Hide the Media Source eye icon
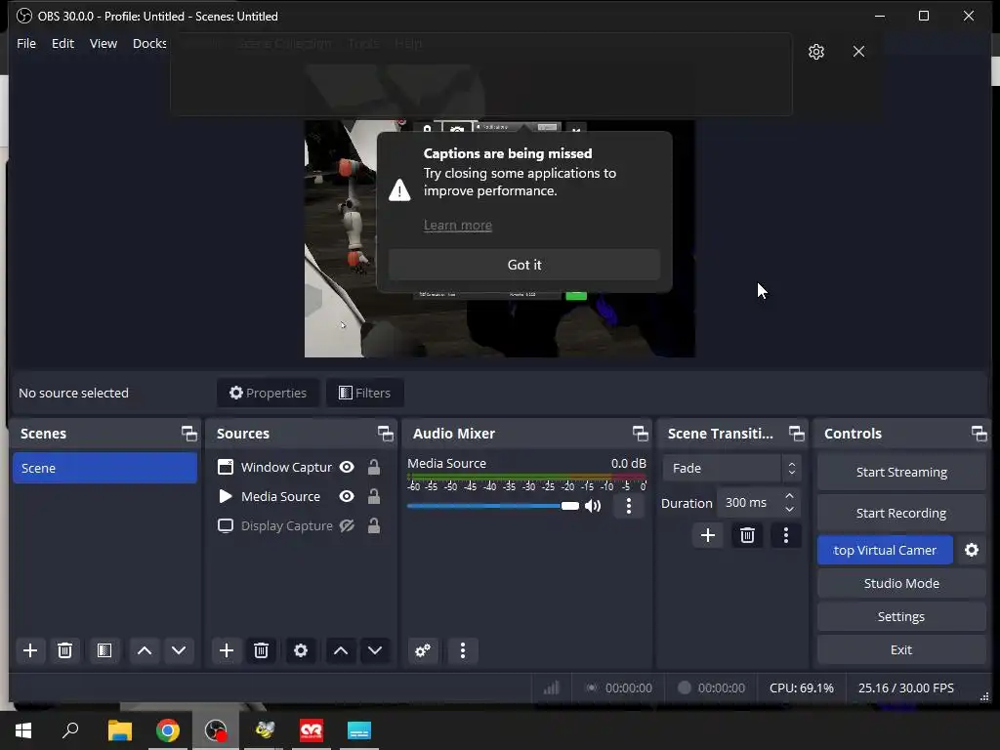Screen dimensions: 1000x750 pos(347,496)
